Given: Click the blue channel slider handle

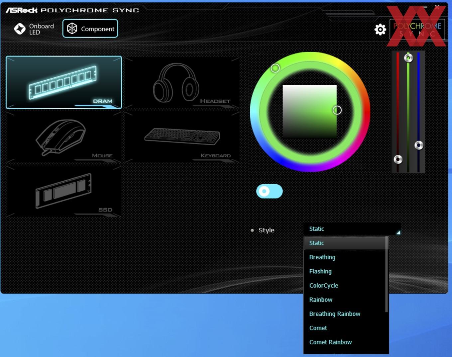Looking at the screenshot, I should [419, 145].
